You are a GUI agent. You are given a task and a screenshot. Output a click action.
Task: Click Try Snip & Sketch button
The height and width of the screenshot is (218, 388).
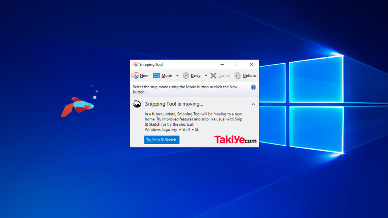[161, 140]
